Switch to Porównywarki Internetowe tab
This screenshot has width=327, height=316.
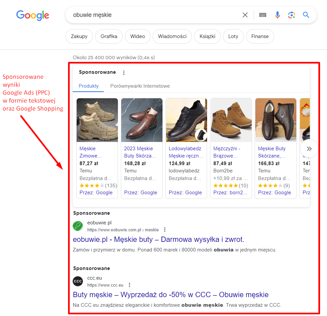[x=140, y=86]
